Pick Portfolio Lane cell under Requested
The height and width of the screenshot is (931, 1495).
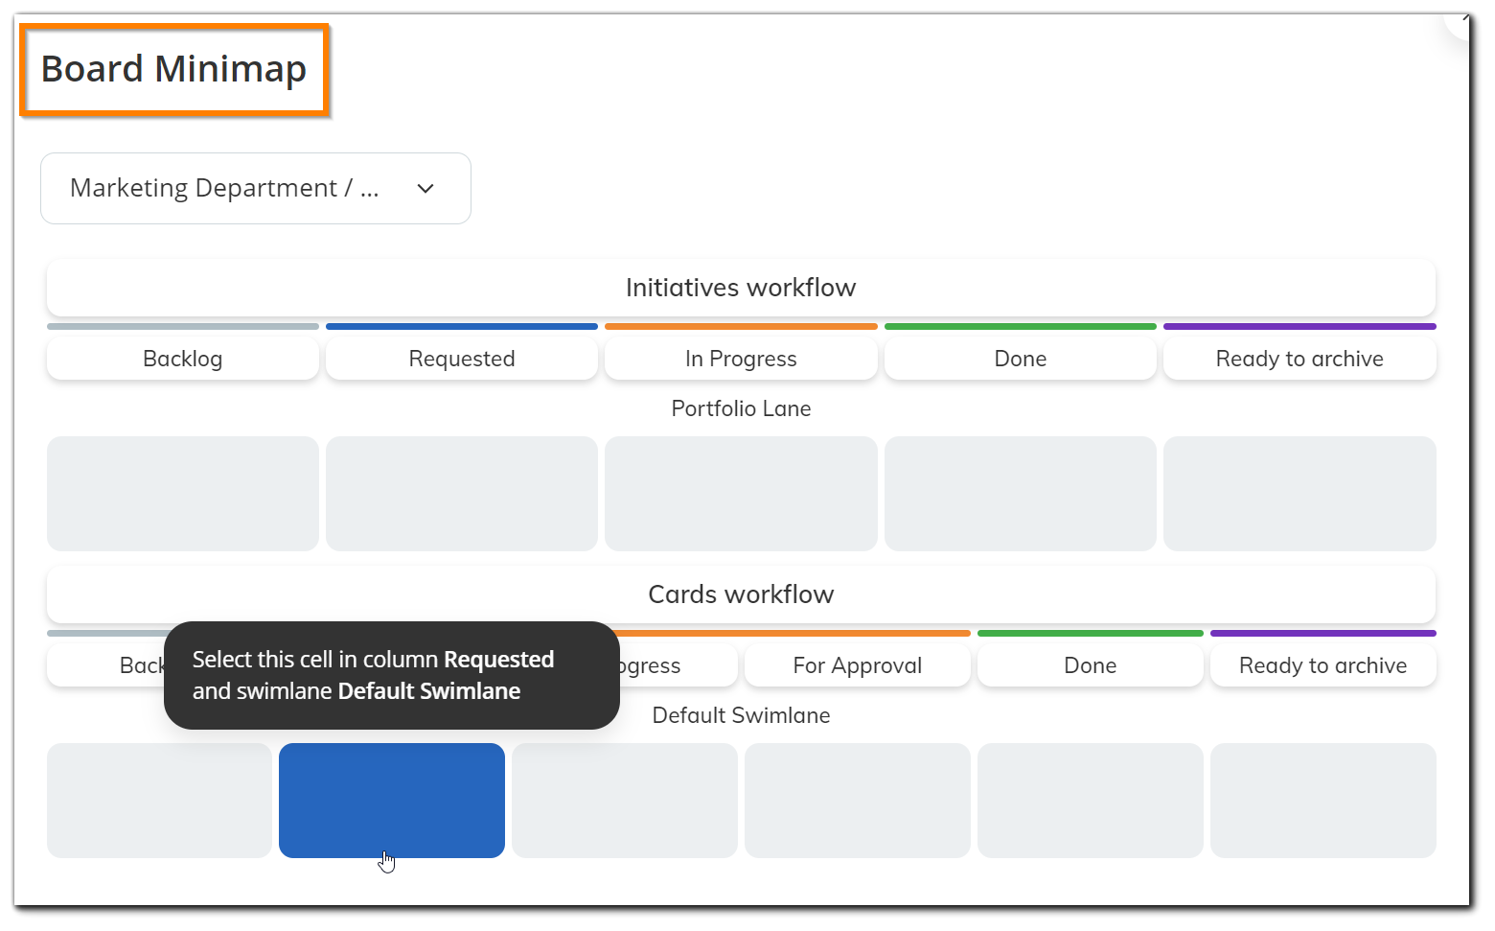point(462,494)
